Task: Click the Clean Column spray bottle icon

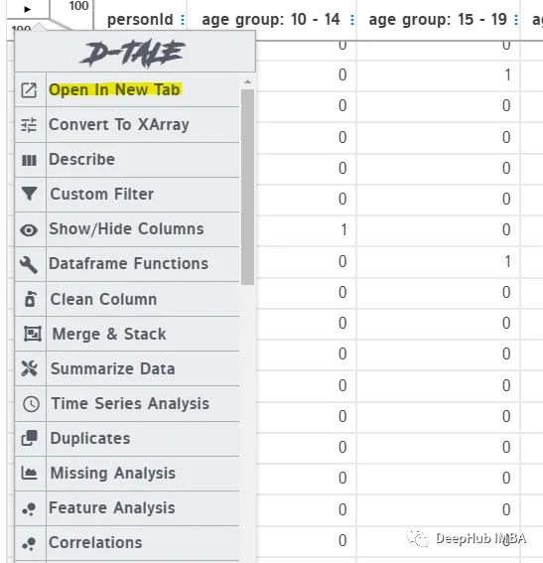Action: coord(30,299)
